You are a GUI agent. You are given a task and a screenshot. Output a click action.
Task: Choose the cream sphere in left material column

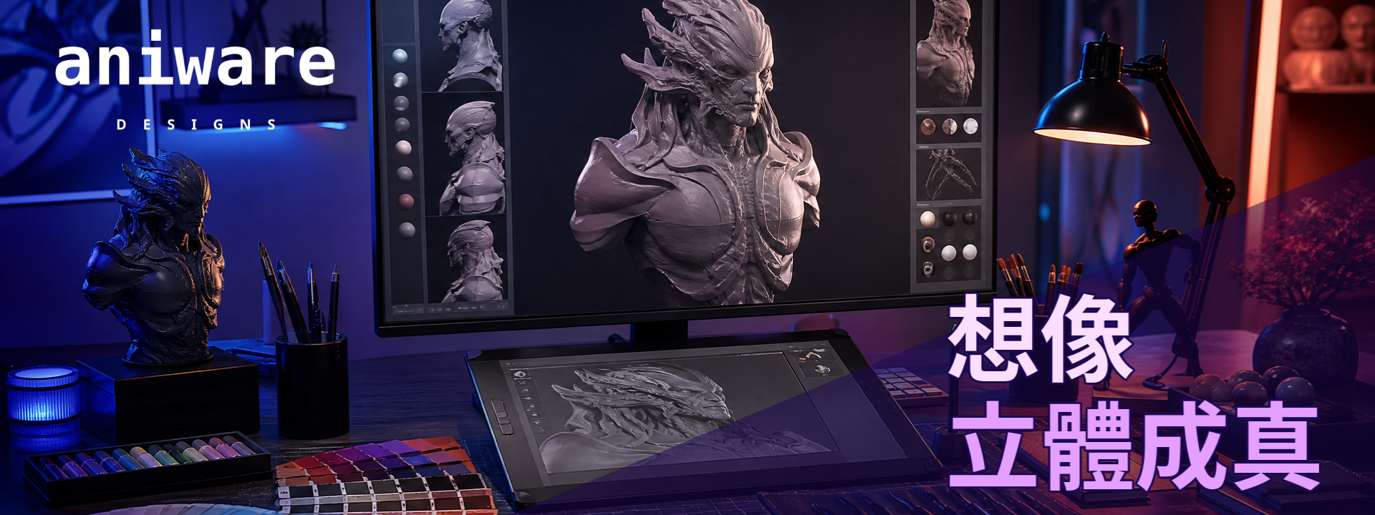click(403, 148)
